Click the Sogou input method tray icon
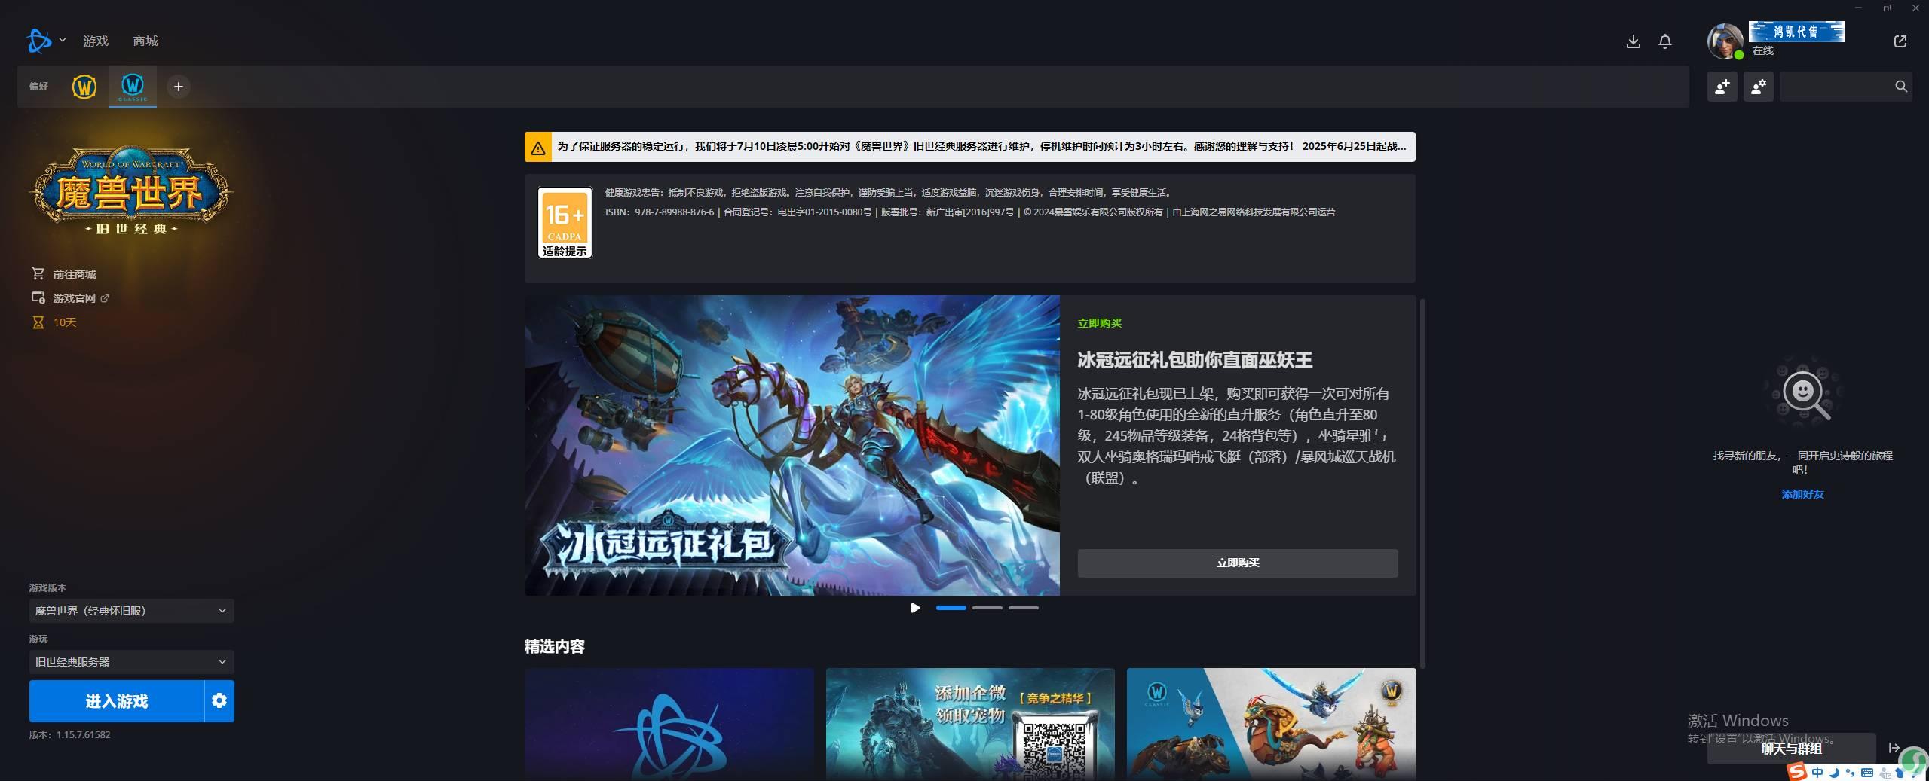 tap(1797, 772)
